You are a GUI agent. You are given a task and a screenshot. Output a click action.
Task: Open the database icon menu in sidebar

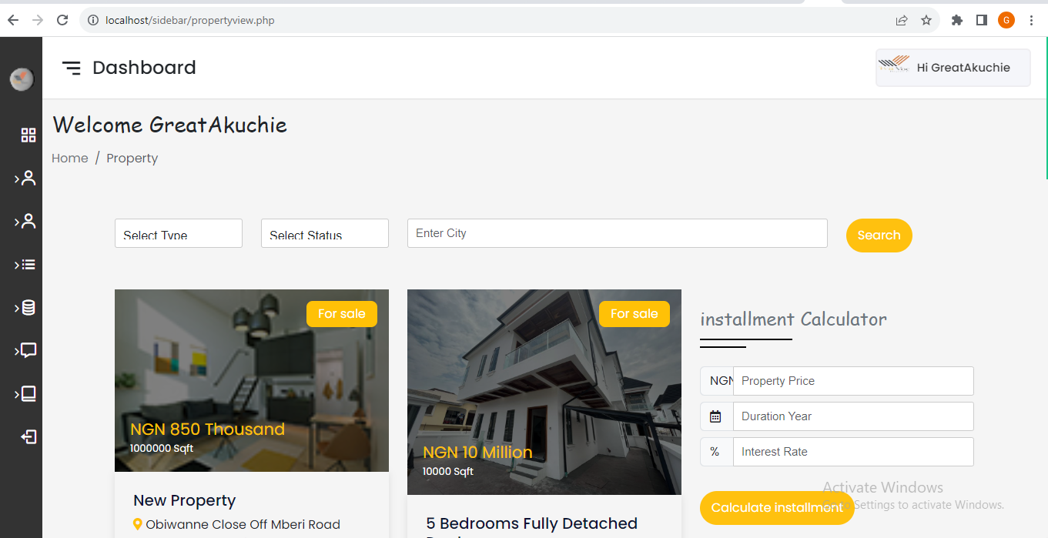pos(28,308)
